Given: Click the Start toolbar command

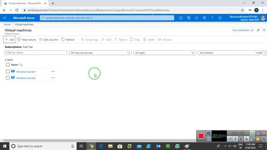Looking at the screenshot, I should click(x=106, y=40).
